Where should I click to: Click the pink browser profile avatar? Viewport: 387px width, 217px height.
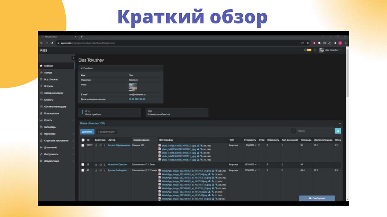click(x=340, y=43)
